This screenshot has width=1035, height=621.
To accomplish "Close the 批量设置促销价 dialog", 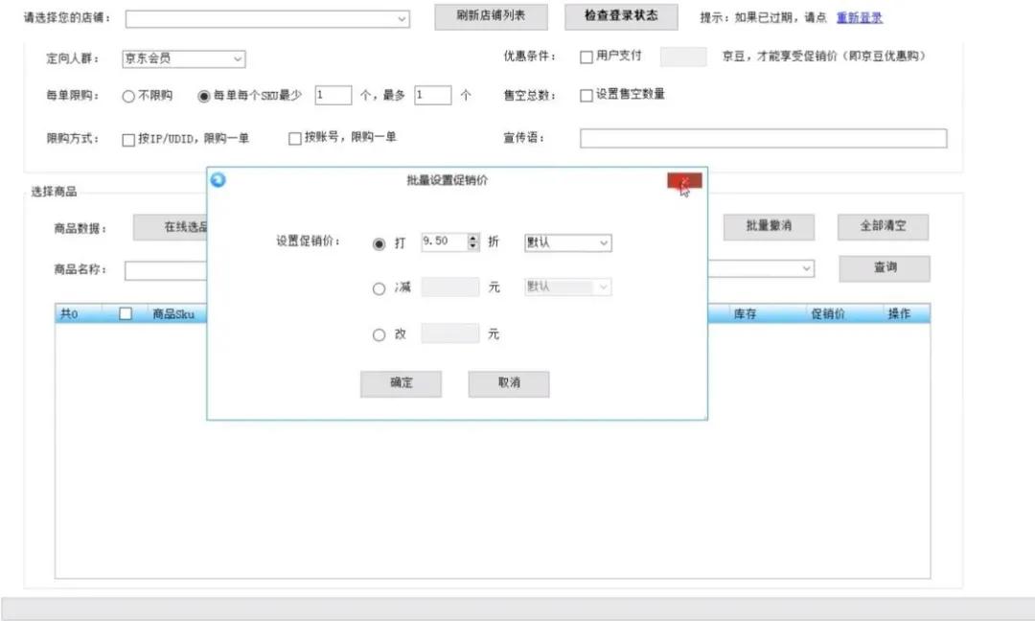I will coord(684,180).
